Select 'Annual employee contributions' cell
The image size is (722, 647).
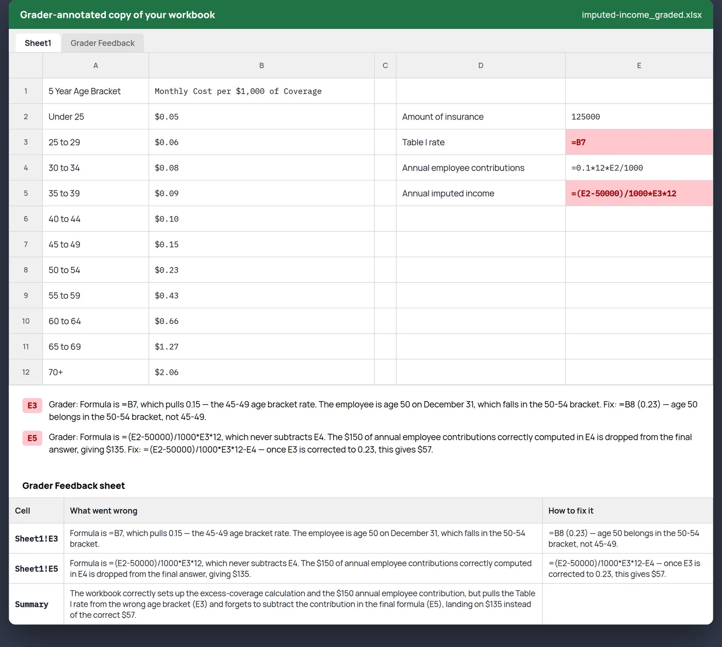481,168
